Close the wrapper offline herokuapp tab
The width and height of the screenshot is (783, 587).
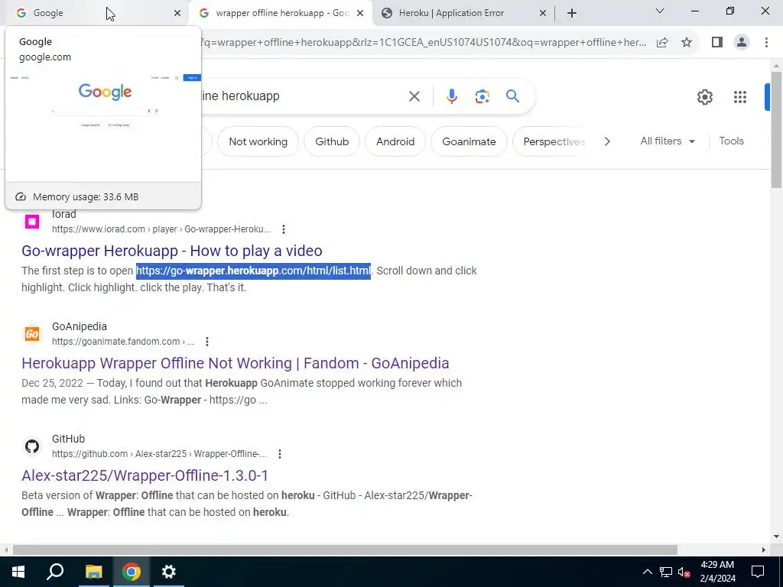[360, 13]
